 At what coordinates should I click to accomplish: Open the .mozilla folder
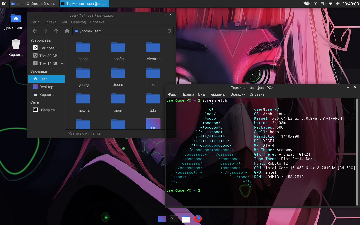click(x=83, y=103)
